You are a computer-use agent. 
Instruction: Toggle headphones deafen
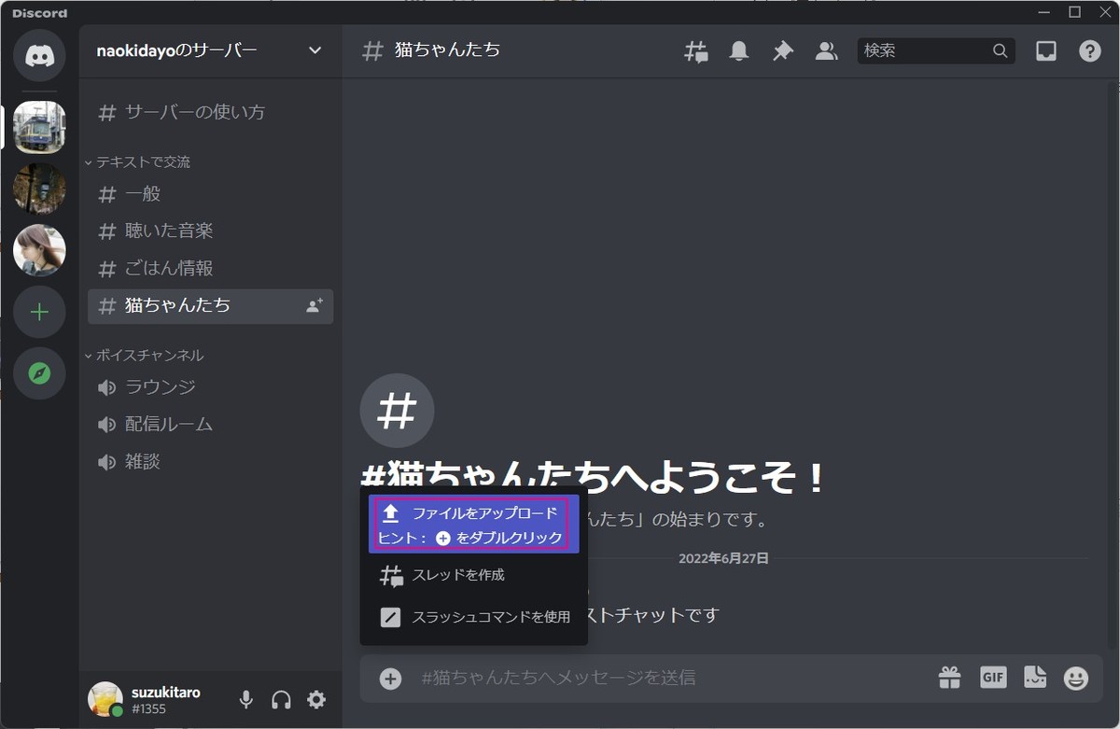281,699
